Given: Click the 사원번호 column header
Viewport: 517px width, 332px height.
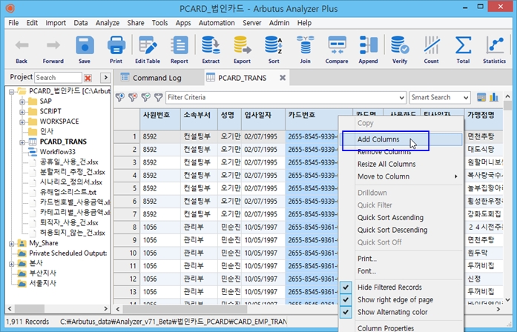Looking at the screenshot, I should 160,119.
